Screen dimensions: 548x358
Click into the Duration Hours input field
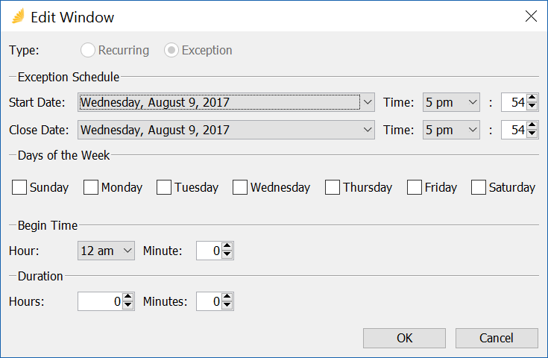[x=101, y=301]
